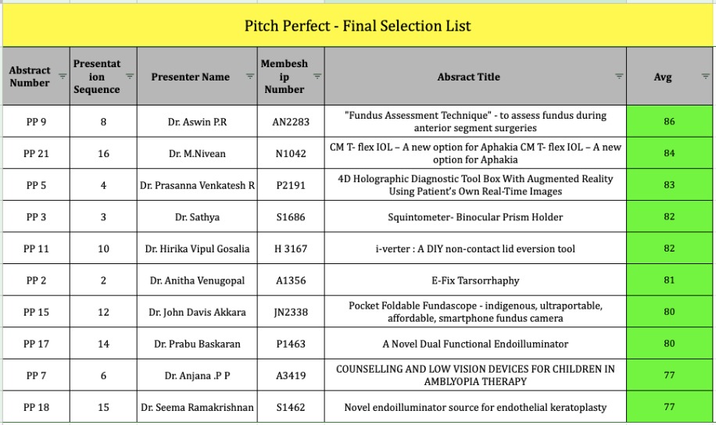
Task: Click the i-verter lid eversion tool cell
Action: 475,249
